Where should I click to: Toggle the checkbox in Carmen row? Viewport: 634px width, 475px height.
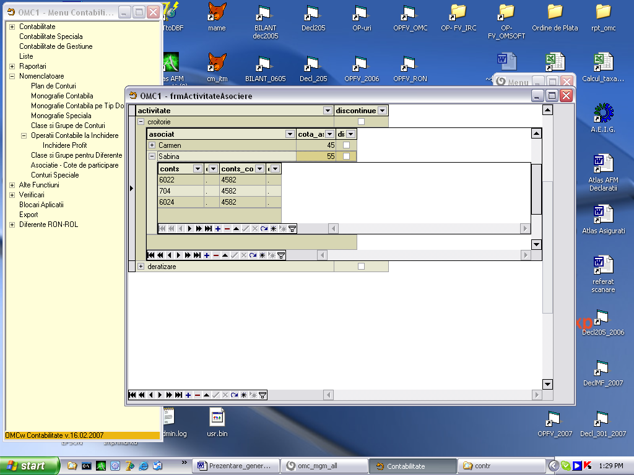(346, 145)
